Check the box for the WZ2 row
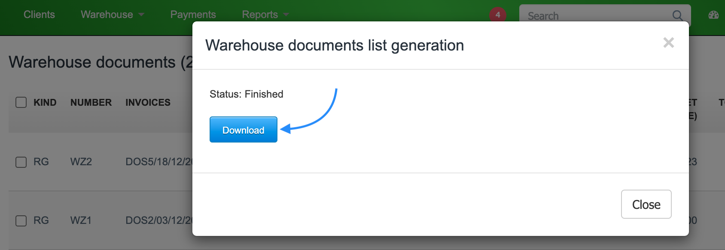 tap(21, 162)
